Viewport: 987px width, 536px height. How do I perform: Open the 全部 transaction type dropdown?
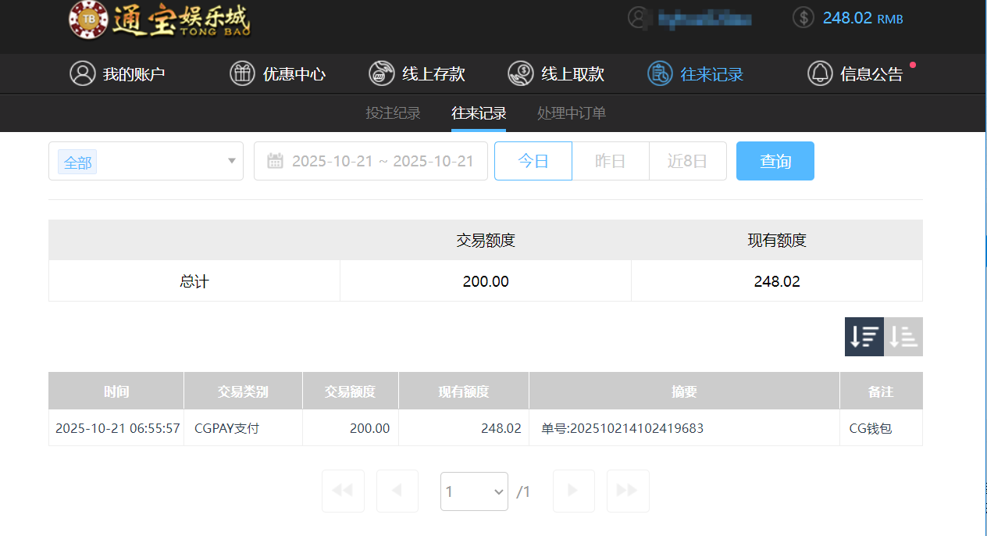pos(146,160)
